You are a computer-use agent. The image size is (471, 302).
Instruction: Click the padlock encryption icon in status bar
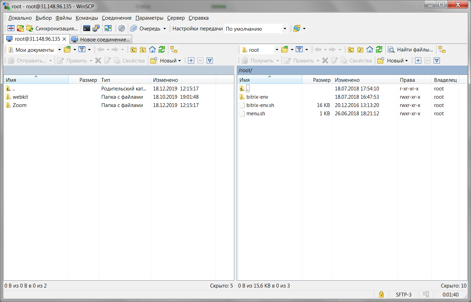click(x=381, y=295)
